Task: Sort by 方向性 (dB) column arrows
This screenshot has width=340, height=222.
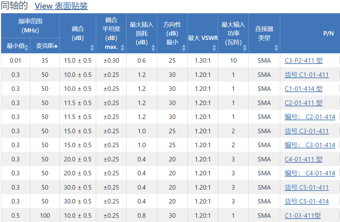Action: (184, 48)
